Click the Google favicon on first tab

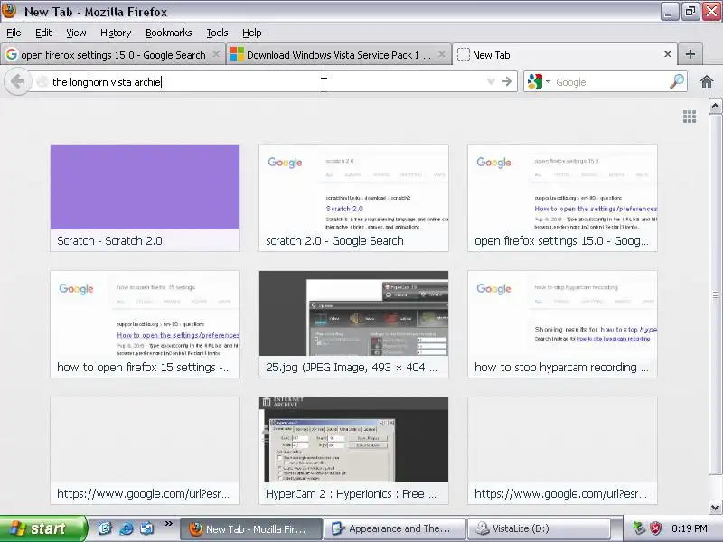(x=12, y=54)
